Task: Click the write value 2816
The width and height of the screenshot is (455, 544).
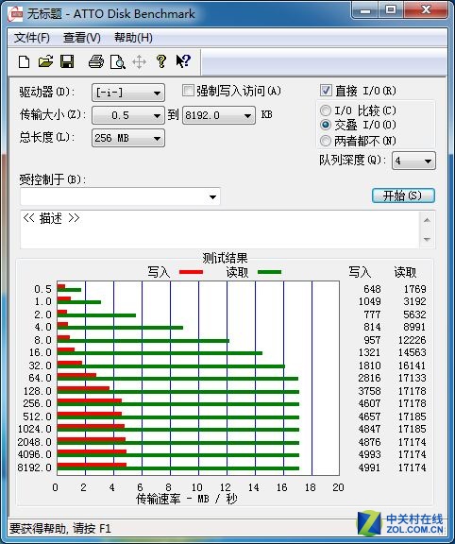Action: tap(369, 378)
